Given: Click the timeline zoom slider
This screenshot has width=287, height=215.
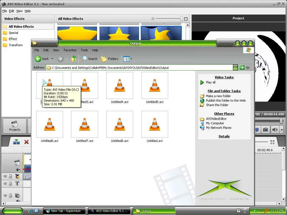Looking at the screenshot, I should (262, 142).
